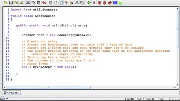Debug the program with ladybug icon
180x101 pixels.
[99, 3]
